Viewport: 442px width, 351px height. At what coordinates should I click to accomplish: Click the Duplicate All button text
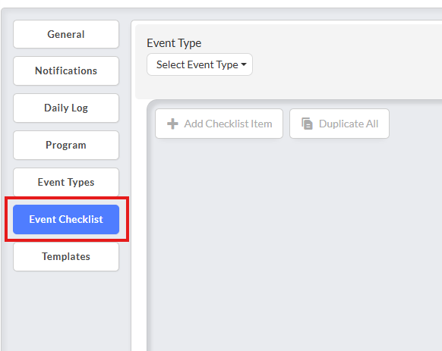349,124
